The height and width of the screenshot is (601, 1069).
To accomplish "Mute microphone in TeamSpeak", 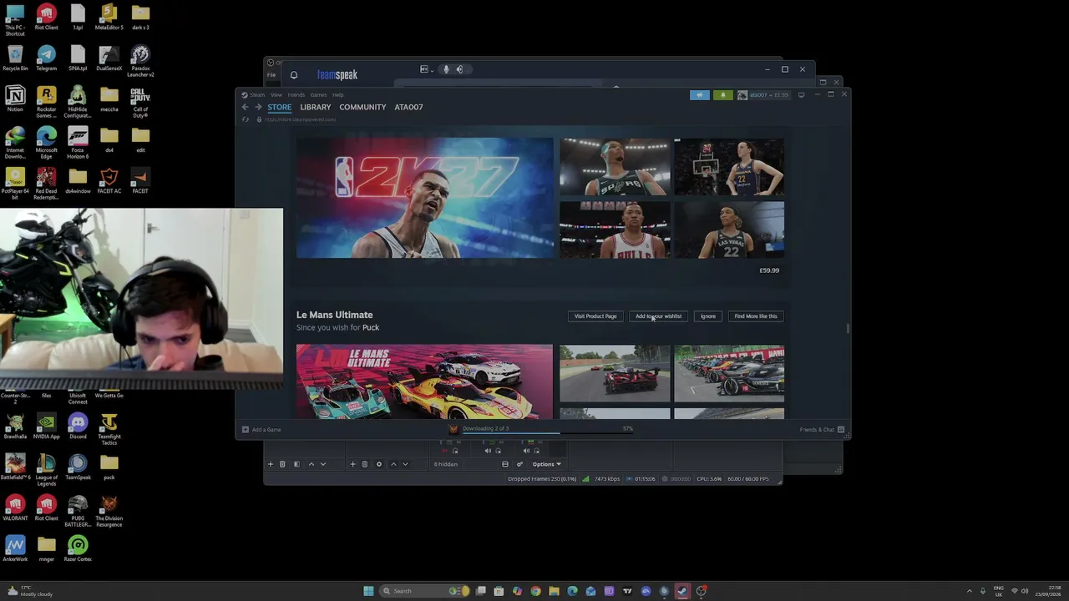I will click(x=446, y=69).
